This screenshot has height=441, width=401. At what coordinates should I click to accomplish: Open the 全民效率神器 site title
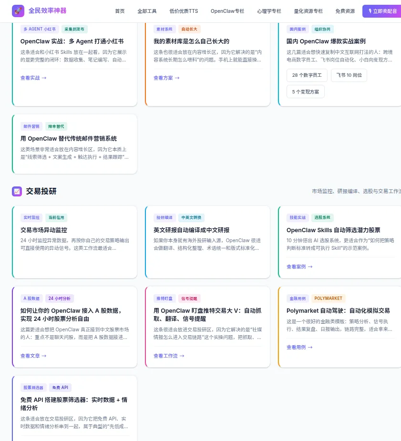click(48, 10)
